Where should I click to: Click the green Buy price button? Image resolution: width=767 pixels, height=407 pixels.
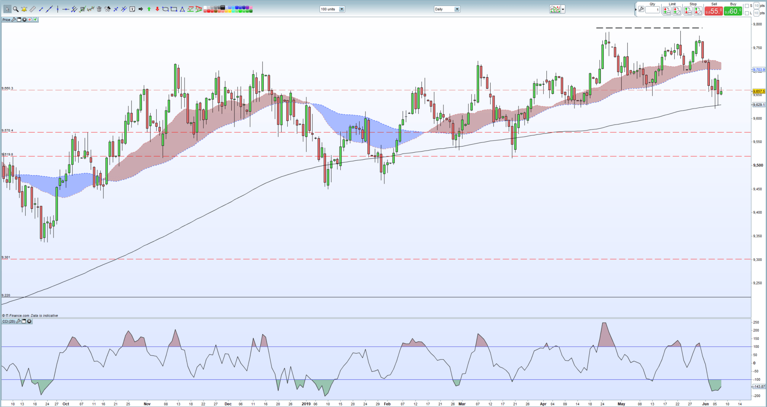coord(733,11)
